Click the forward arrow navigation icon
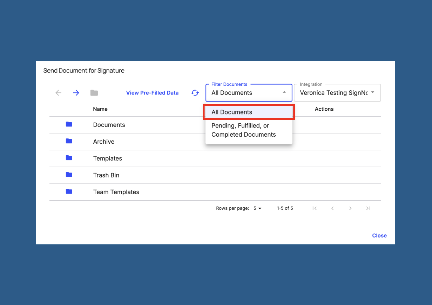 click(x=76, y=93)
